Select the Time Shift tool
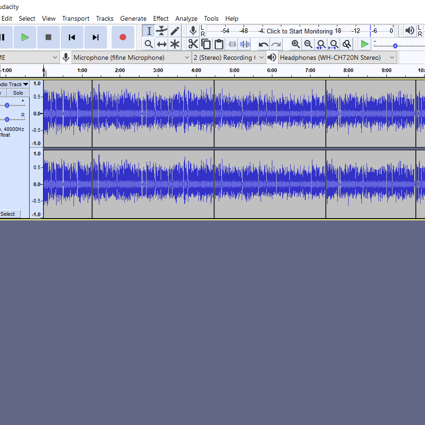The height and width of the screenshot is (425, 425). (x=162, y=44)
